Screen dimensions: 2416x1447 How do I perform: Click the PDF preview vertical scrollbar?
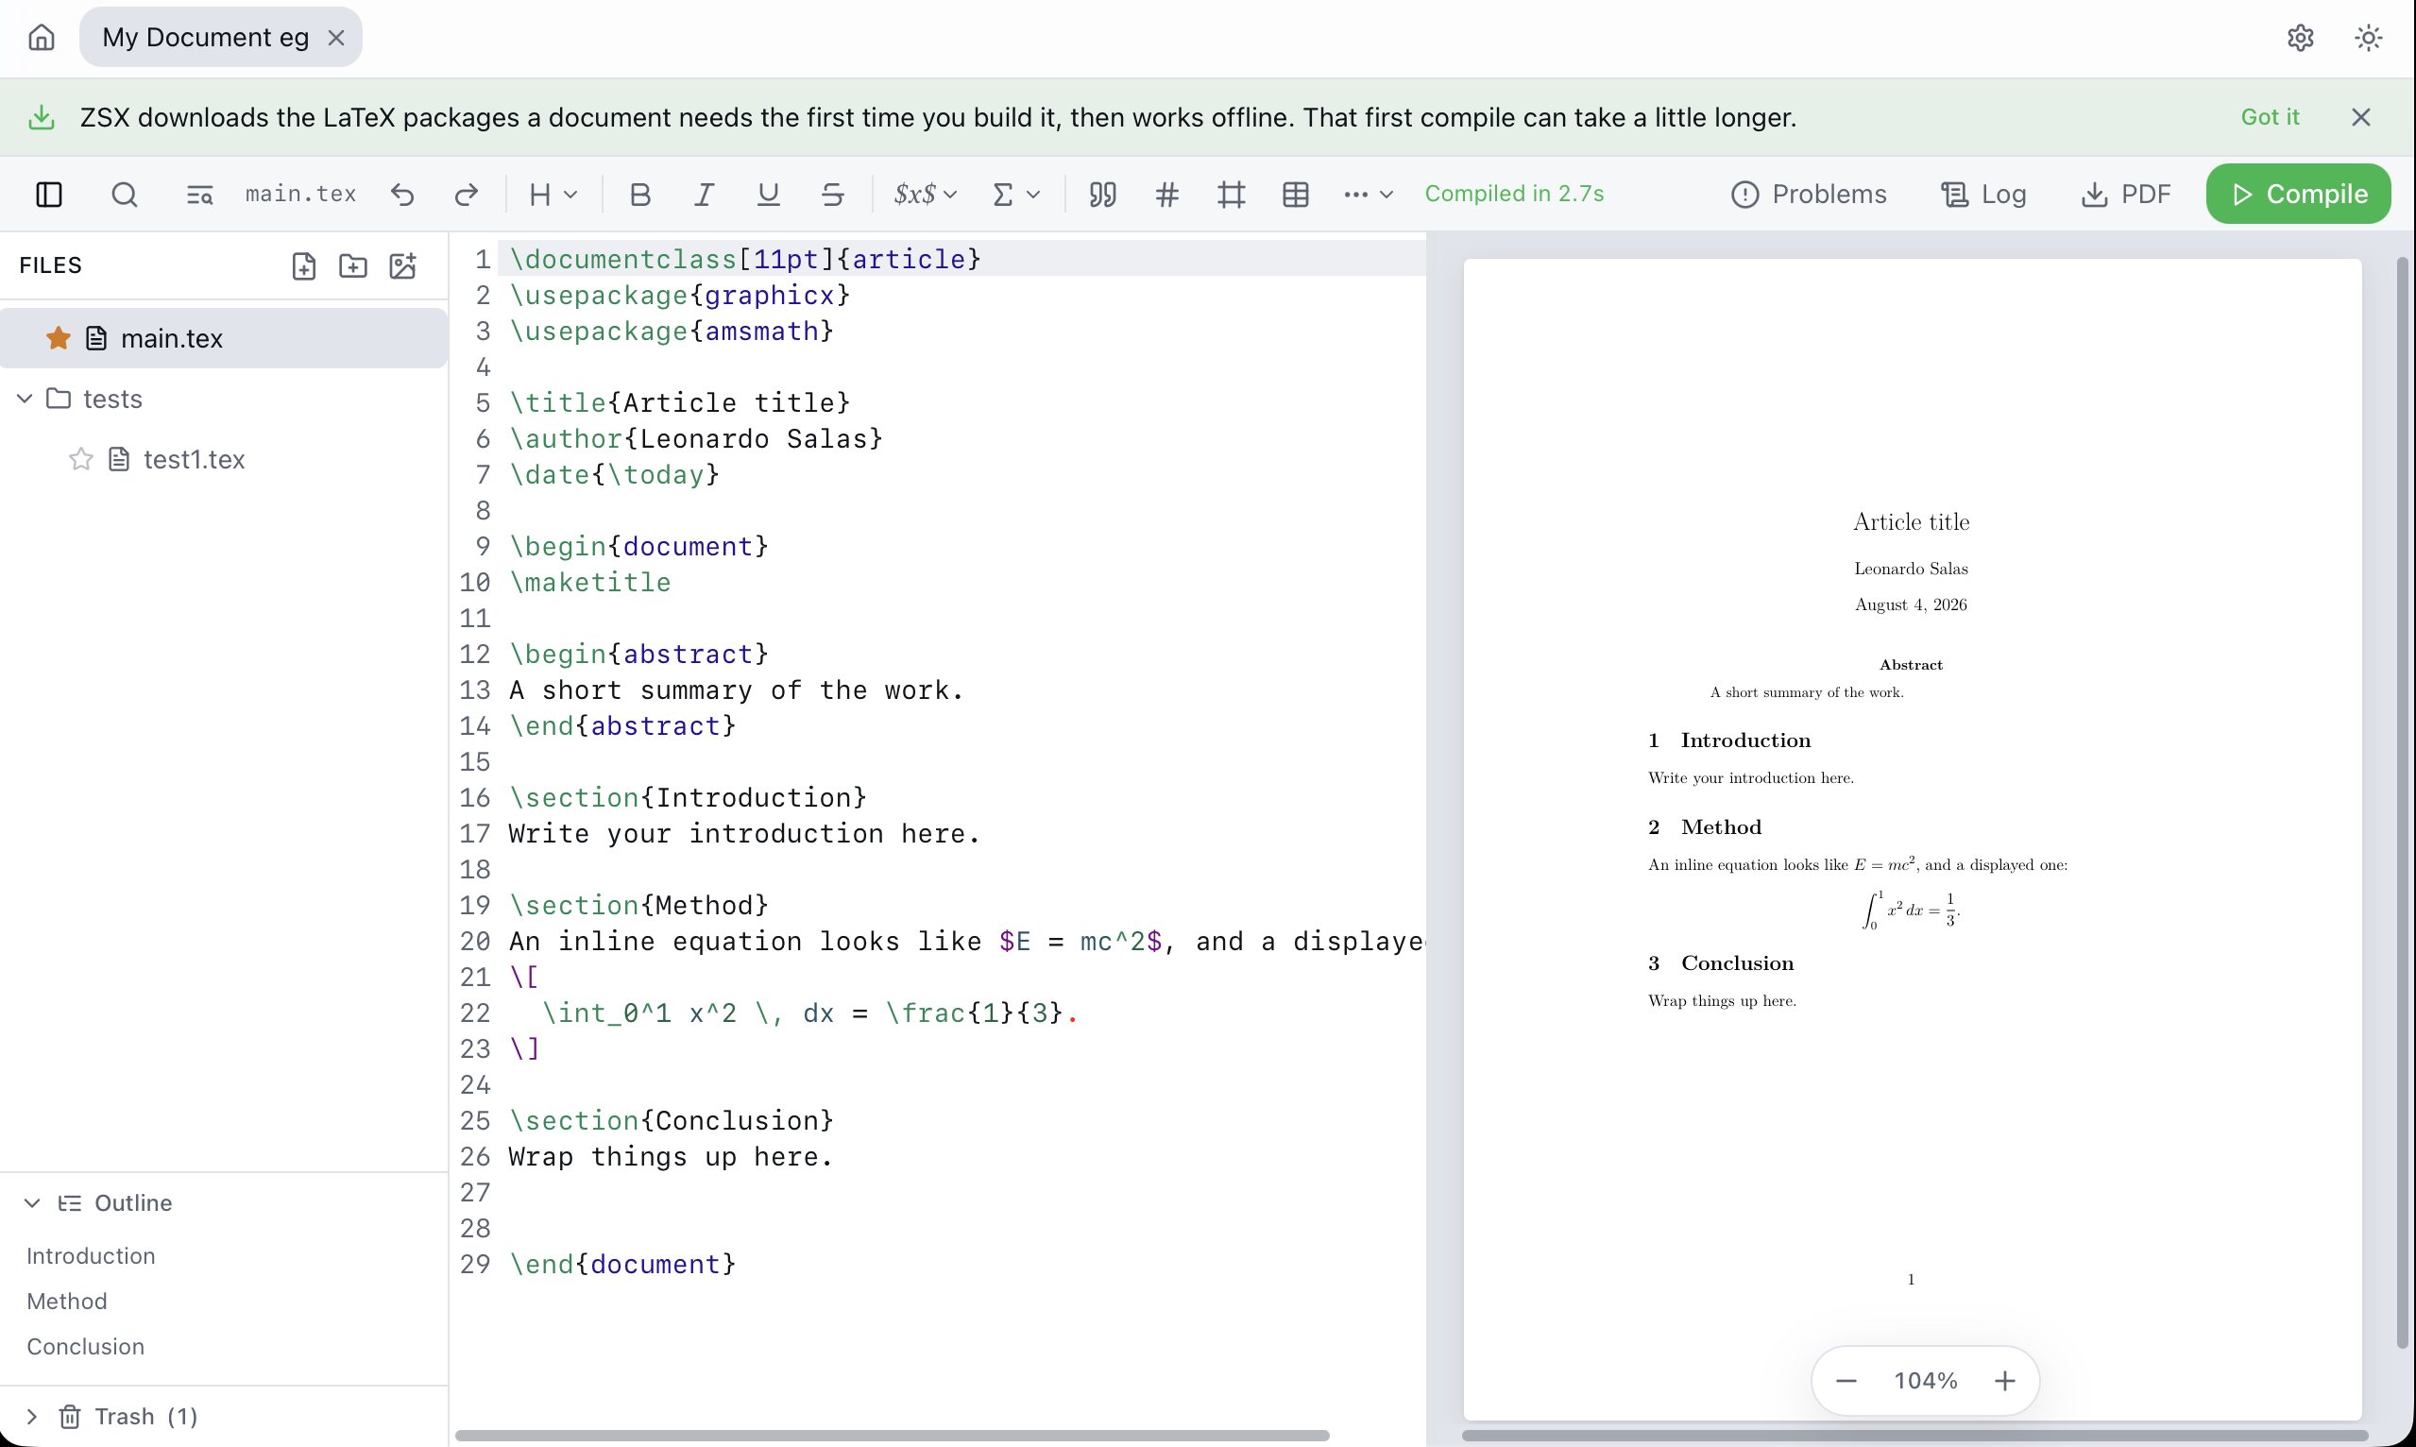point(2403,803)
